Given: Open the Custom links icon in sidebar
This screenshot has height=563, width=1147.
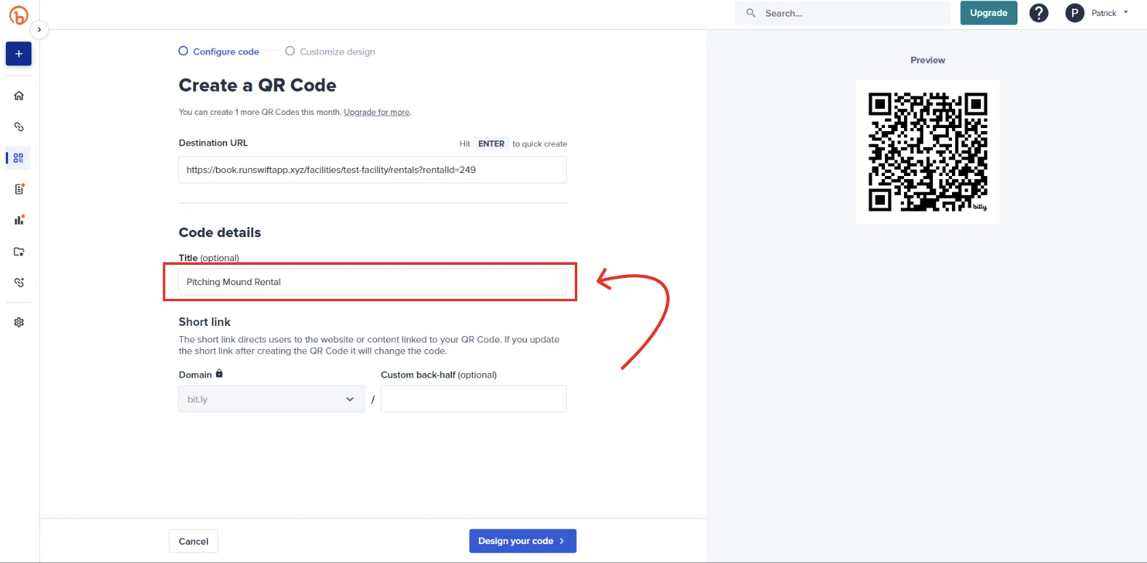Looking at the screenshot, I should (x=19, y=282).
